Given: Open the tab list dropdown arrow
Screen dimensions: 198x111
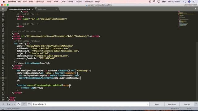Looking at the screenshot, I should coord(196,9).
